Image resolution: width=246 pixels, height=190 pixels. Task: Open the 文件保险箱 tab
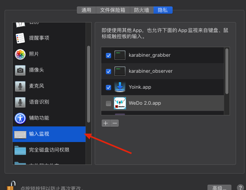coord(113,10)
